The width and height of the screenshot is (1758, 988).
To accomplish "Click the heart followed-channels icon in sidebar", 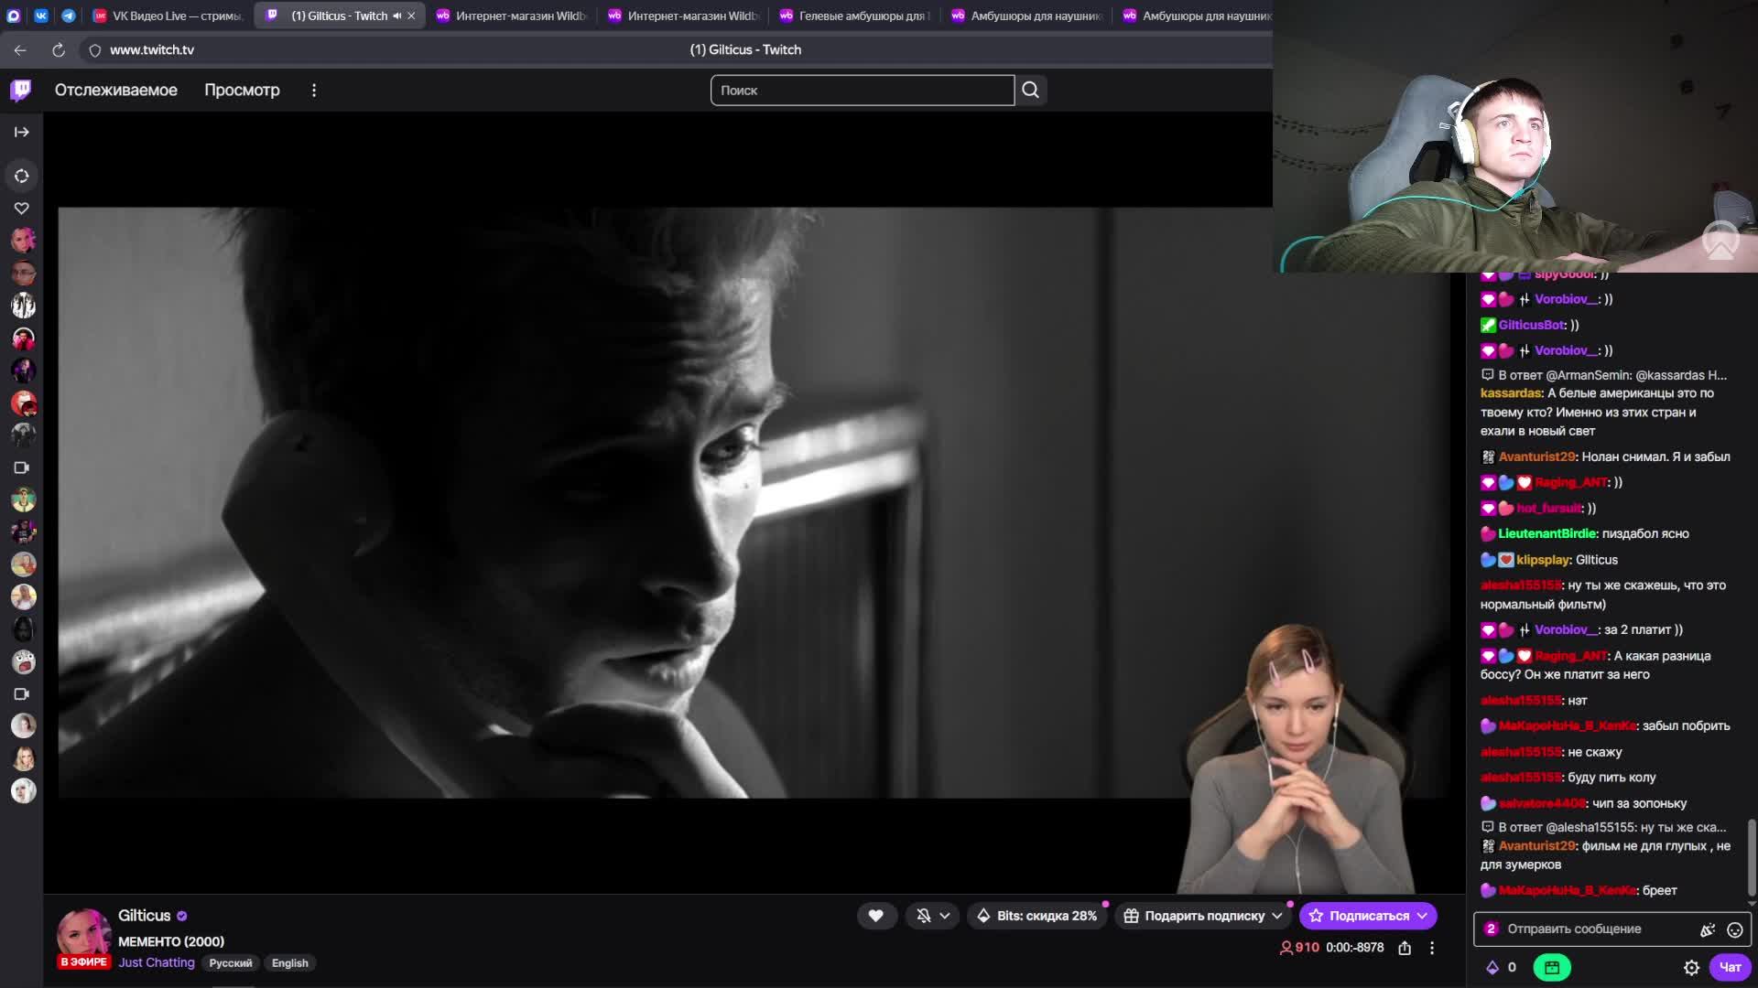I will tap(22, 209).
